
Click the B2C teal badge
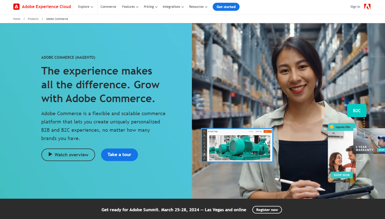click(x=357, y=111)
